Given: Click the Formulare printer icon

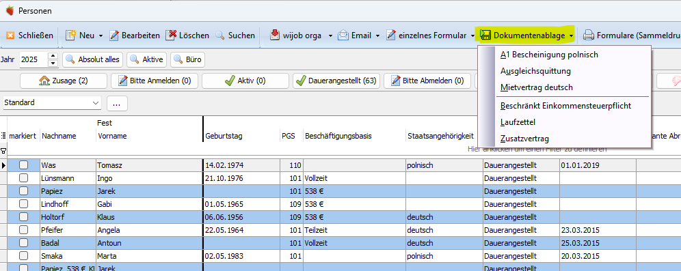Looking at the screenshot, I should click(588, 35).
